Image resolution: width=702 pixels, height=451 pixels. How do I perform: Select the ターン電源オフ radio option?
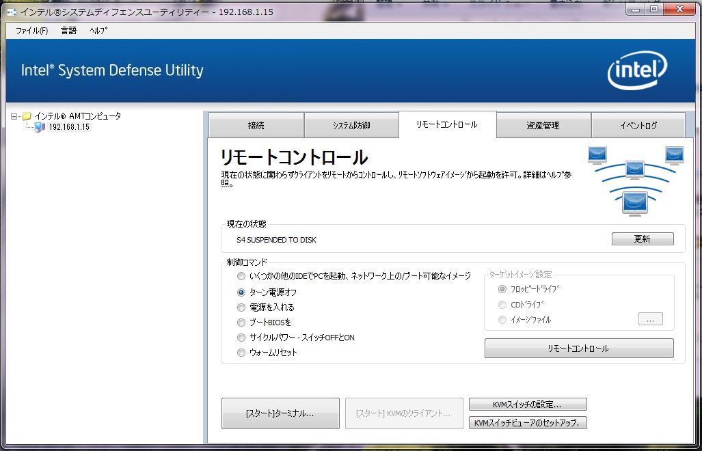tap(241, 292)
